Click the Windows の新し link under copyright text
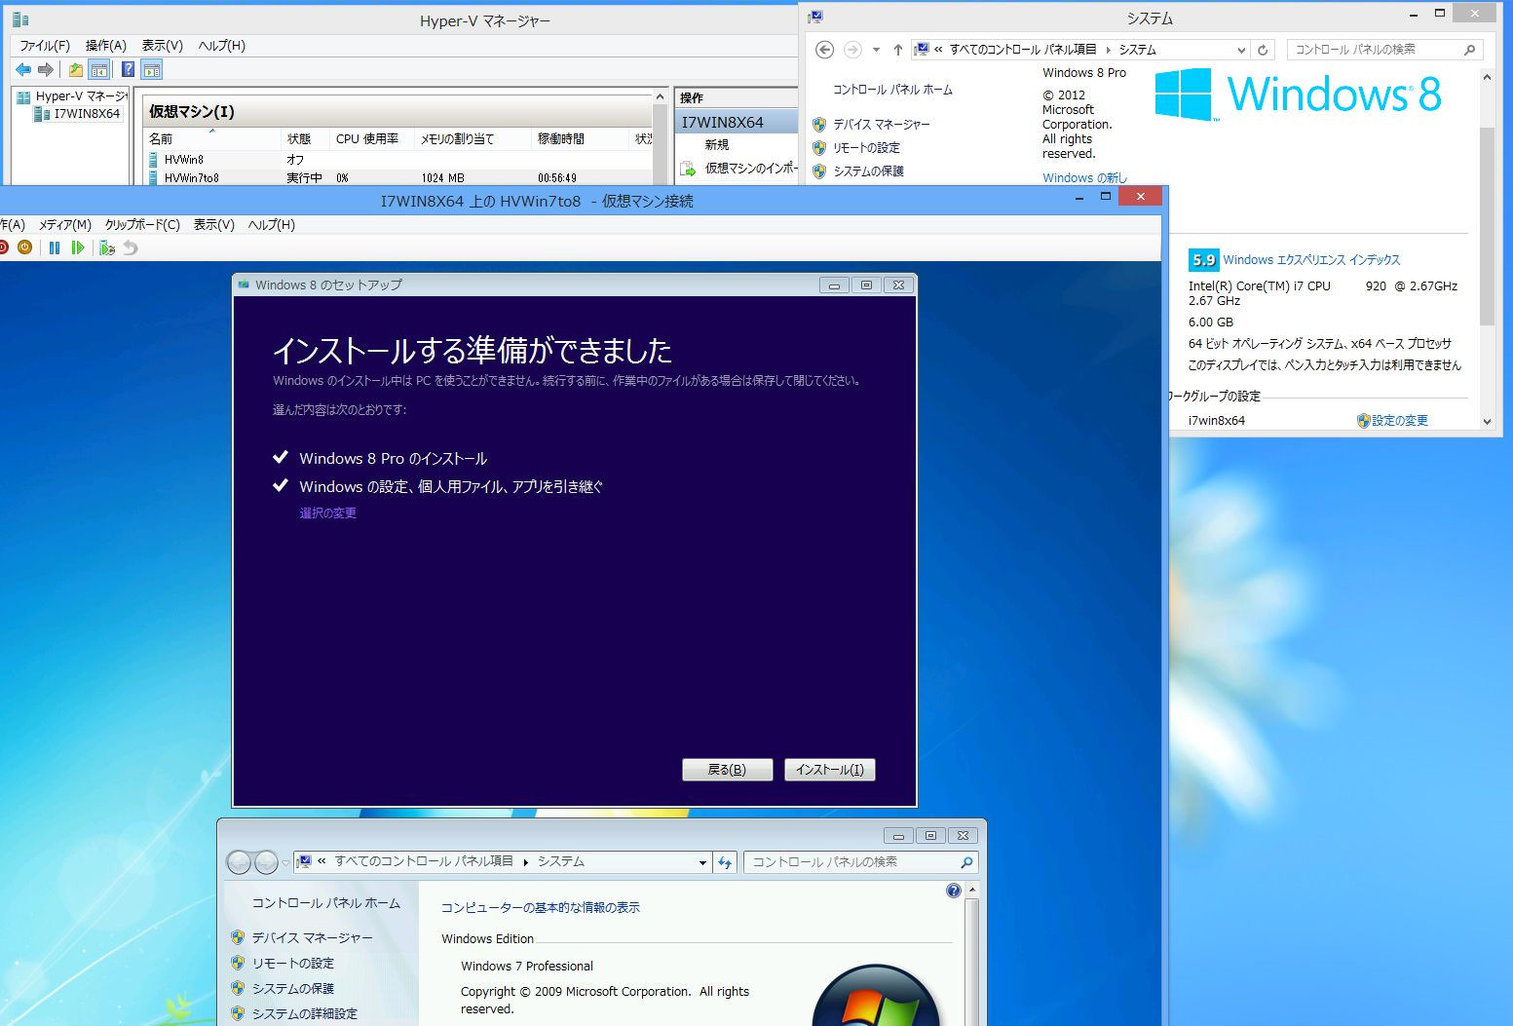 pos(1084,178)
